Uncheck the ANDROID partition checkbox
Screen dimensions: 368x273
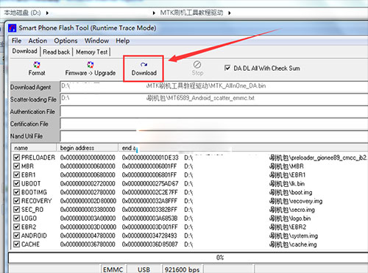(16, 235)
